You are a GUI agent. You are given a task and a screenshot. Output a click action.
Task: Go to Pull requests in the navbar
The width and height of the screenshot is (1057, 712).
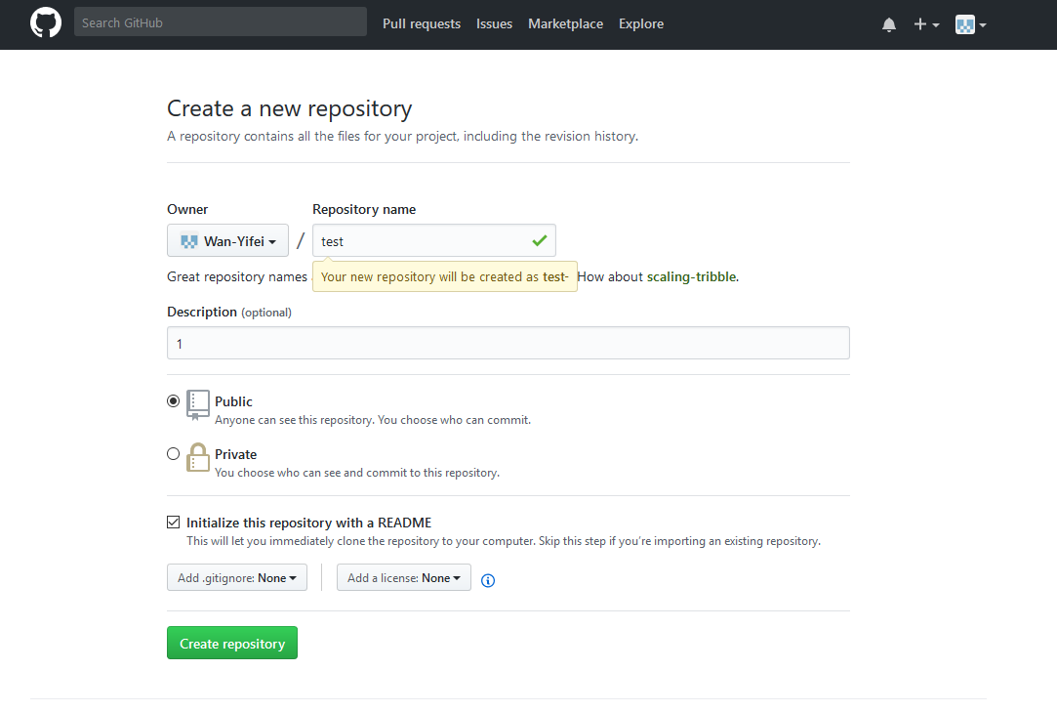422,23
